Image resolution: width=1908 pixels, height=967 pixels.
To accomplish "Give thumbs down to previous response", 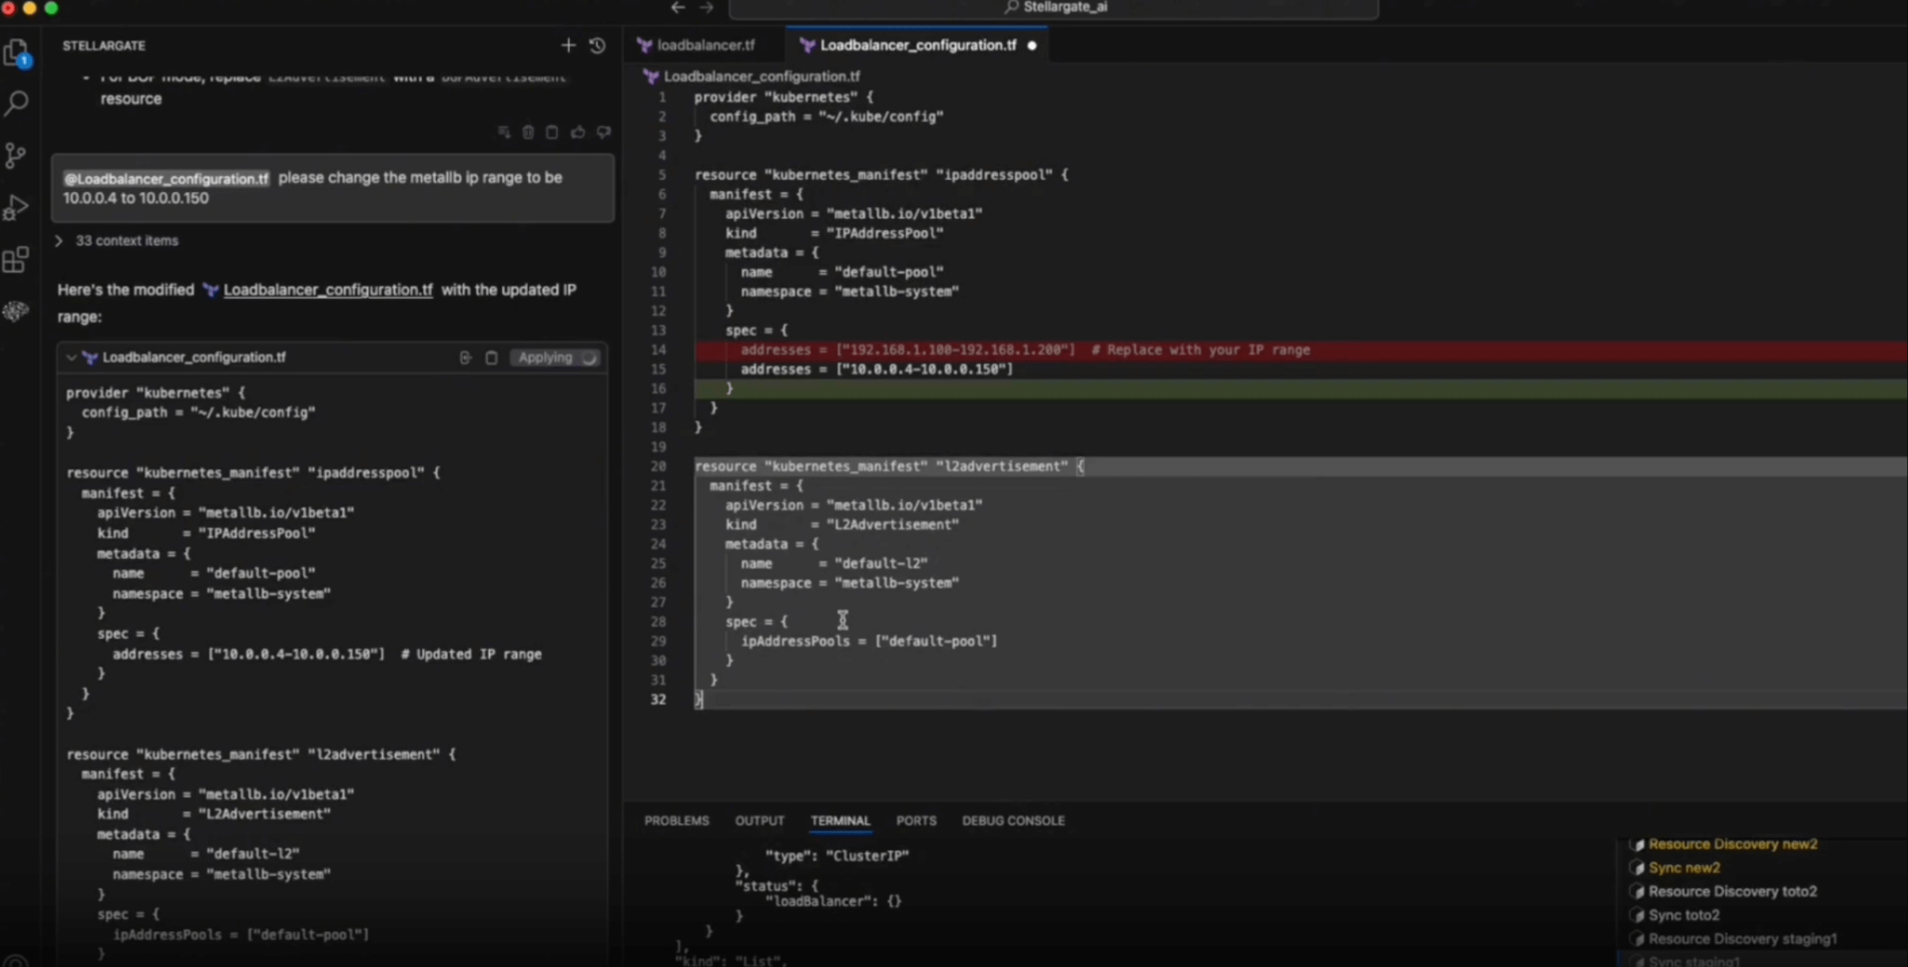I will 603,133.
